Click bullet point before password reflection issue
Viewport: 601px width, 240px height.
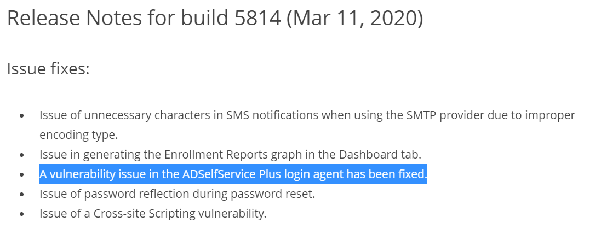22,194
